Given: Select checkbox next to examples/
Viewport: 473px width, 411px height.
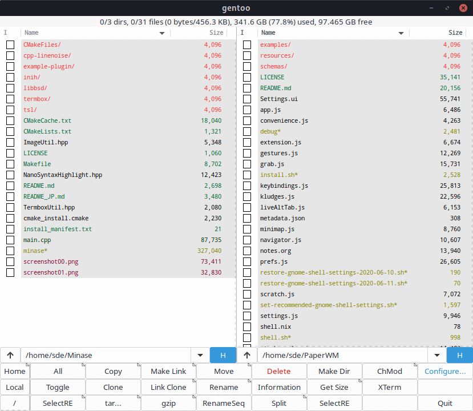Looking at the screenshot, I should 247,45.
